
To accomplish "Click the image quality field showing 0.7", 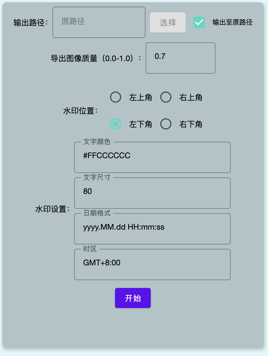I will pos(181,58).
